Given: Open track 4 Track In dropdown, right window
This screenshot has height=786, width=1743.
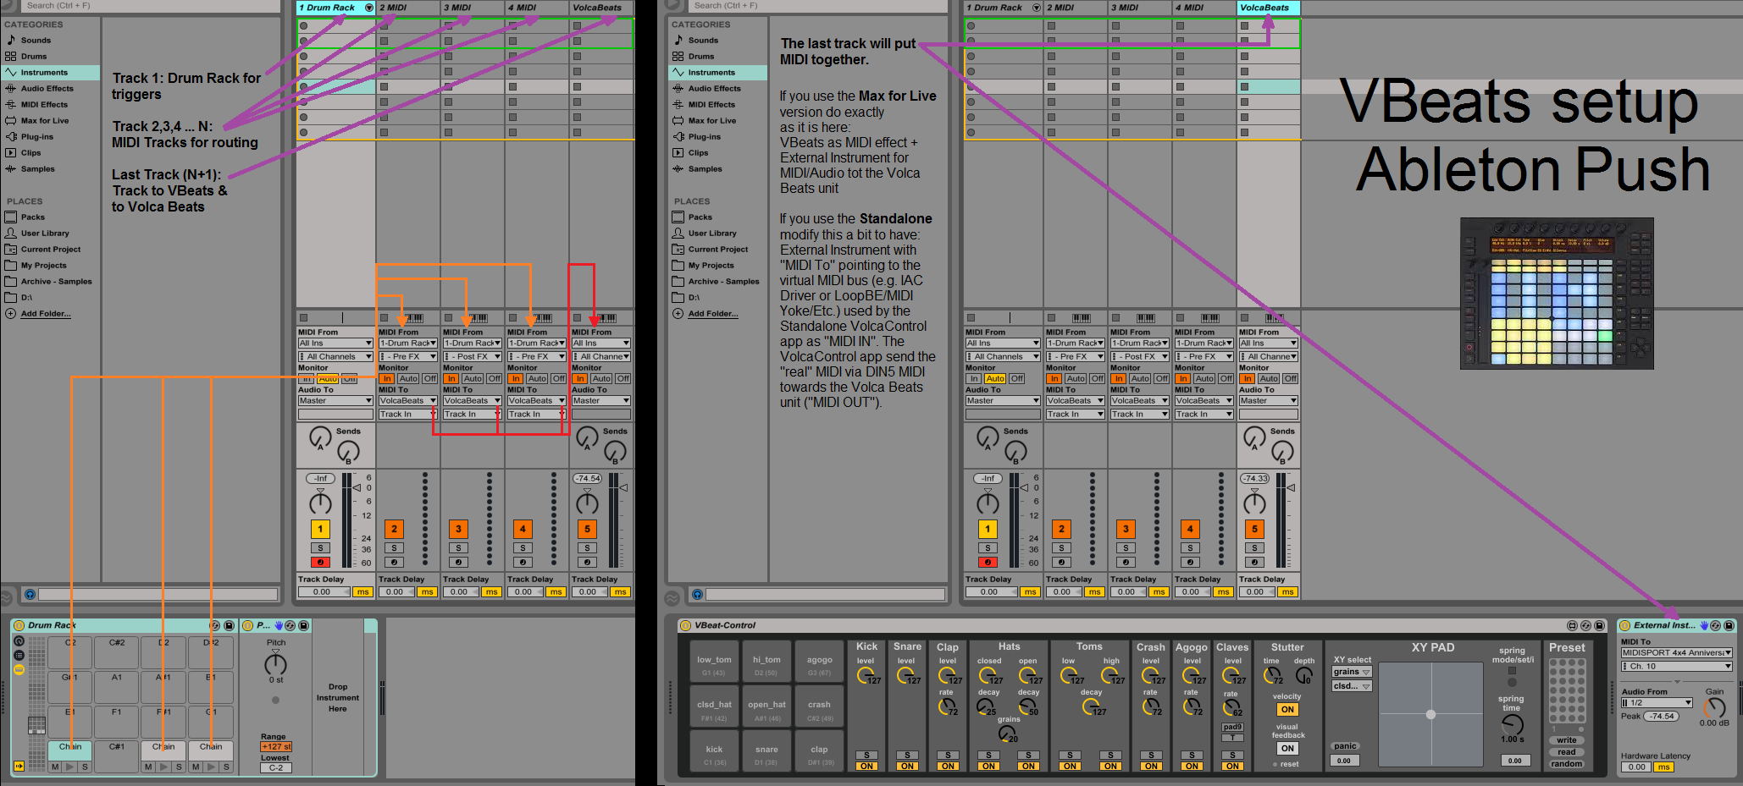Looking at the screenshot, I should click(1203, 414).
